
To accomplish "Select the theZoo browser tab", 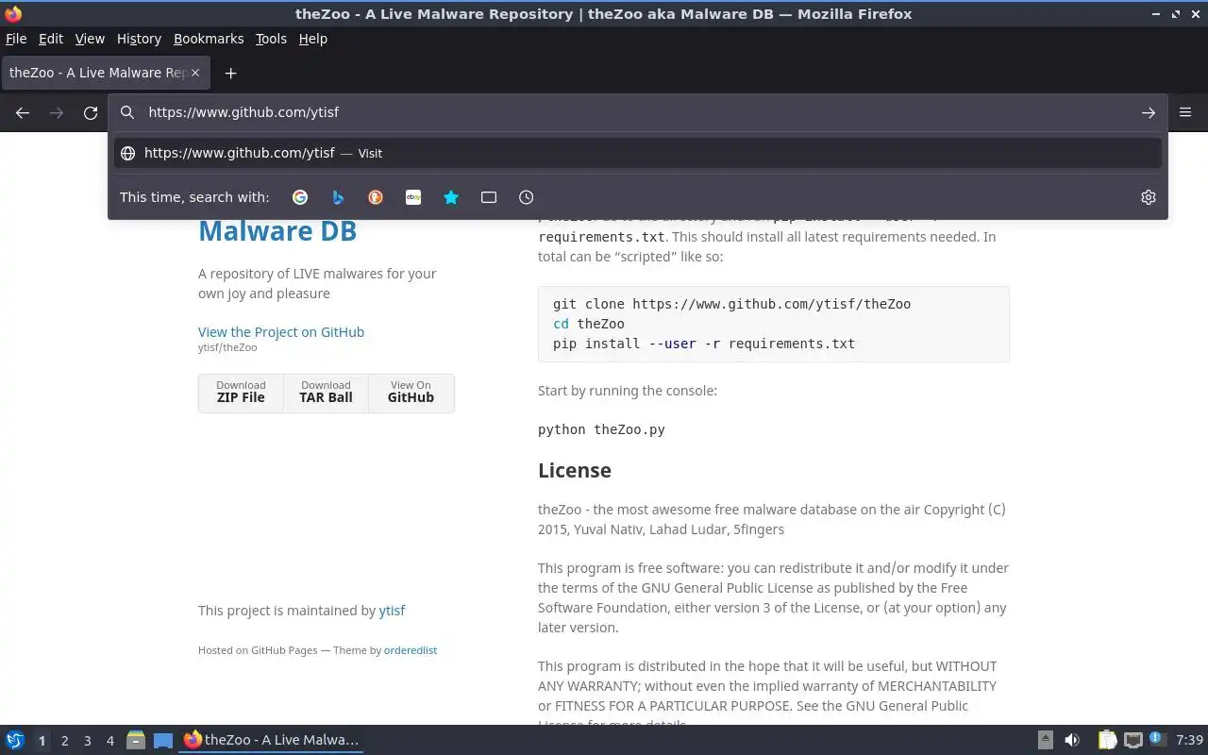I will (x=104, y=73).
